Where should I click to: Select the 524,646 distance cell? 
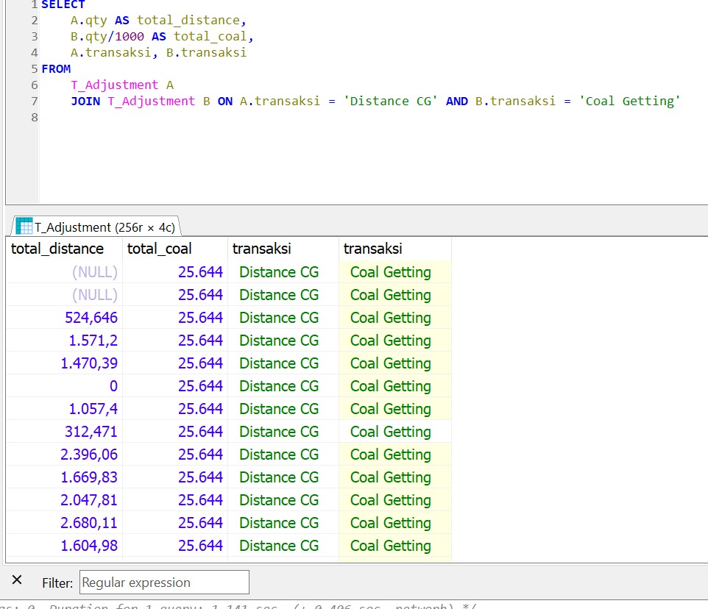tap(91, 318)
